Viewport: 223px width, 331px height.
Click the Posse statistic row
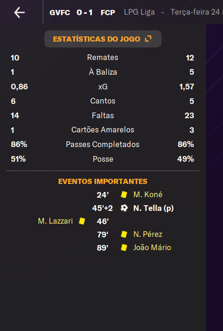103,159
